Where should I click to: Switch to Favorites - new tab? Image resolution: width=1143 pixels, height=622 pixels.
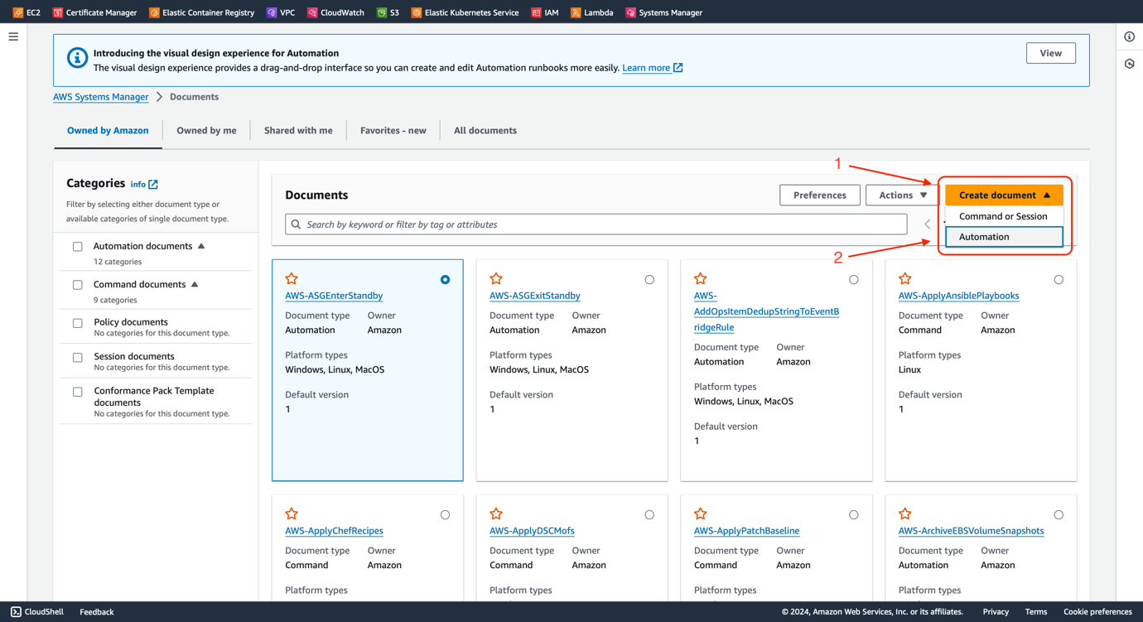click(x=393, y=130)
